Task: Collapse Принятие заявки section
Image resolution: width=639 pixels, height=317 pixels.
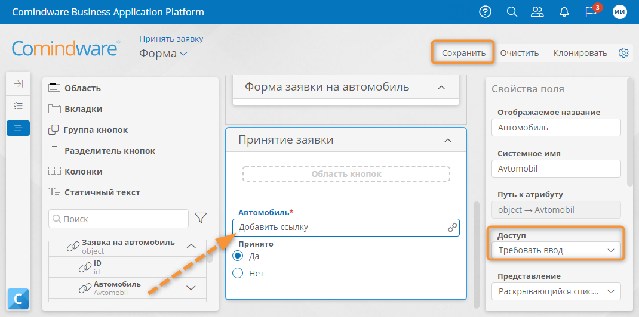Action: [447, 140]
